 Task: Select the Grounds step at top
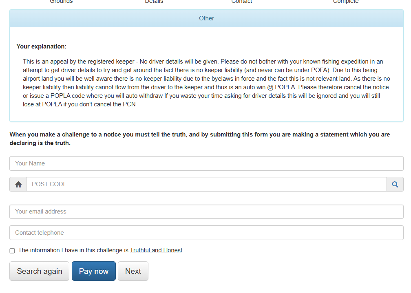coord(61,2)
